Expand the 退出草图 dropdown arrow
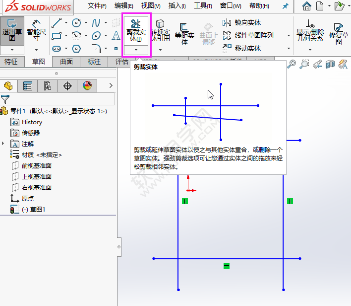This screenshot has height=306, width=351. click(x=12, y=50)
